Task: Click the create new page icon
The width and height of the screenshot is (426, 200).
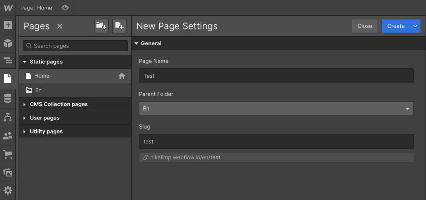Action: [120, 26]
